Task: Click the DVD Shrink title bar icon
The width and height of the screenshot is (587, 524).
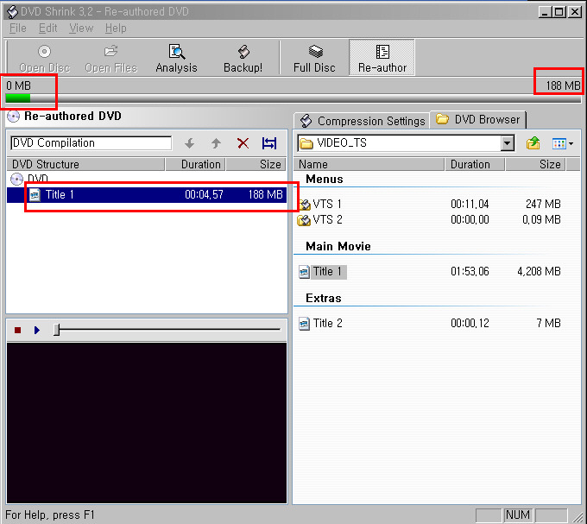Action: (x=12, y=11)
